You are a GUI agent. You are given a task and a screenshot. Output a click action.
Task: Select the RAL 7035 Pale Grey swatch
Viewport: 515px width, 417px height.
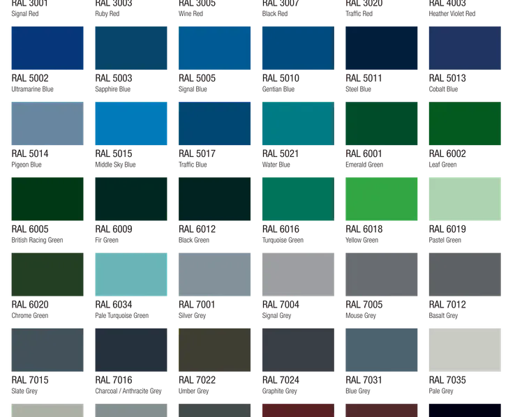click(x=465, y=350)
